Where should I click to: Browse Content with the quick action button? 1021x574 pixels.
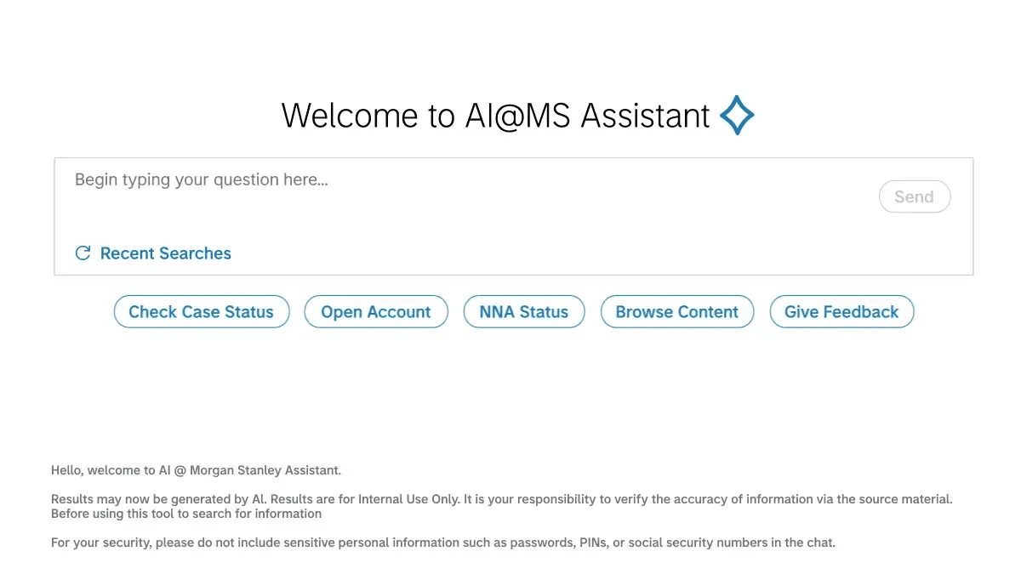[x=677, y=311]
